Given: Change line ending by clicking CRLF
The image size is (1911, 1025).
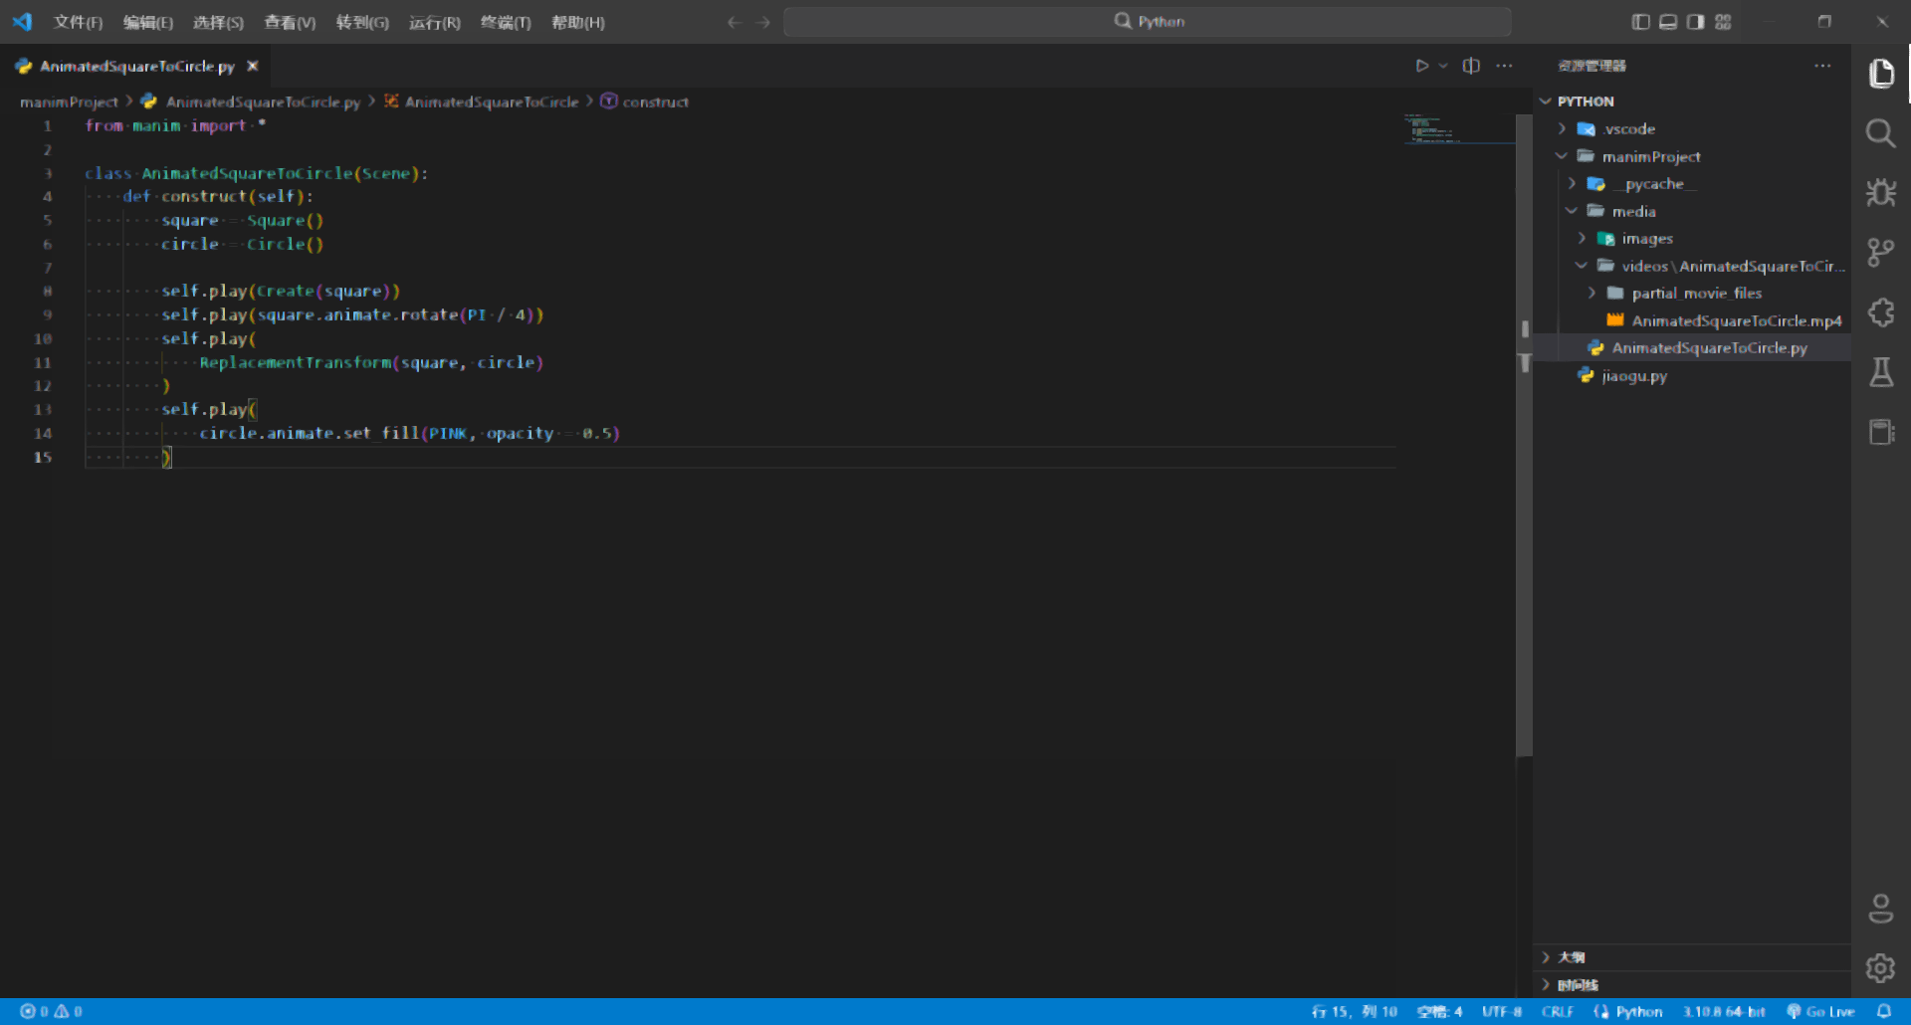Looking at the screenshot, I should click(1559, 1011).
